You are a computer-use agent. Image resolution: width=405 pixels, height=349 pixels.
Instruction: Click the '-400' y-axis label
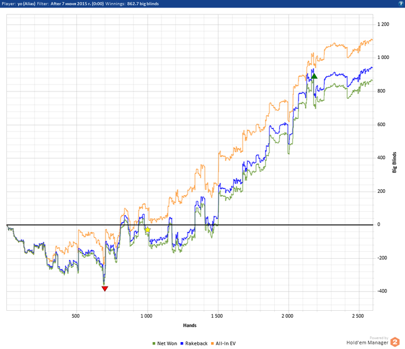tap(382, 291)
